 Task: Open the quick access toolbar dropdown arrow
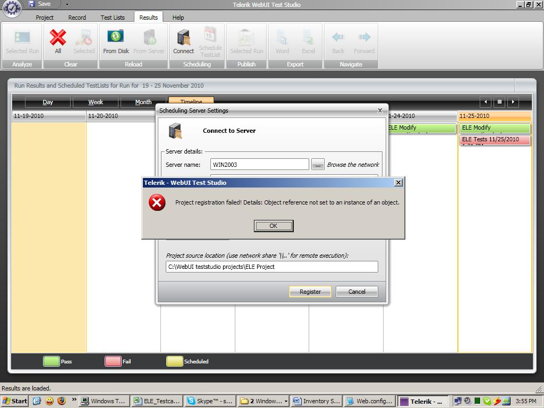tap(67, 5)
